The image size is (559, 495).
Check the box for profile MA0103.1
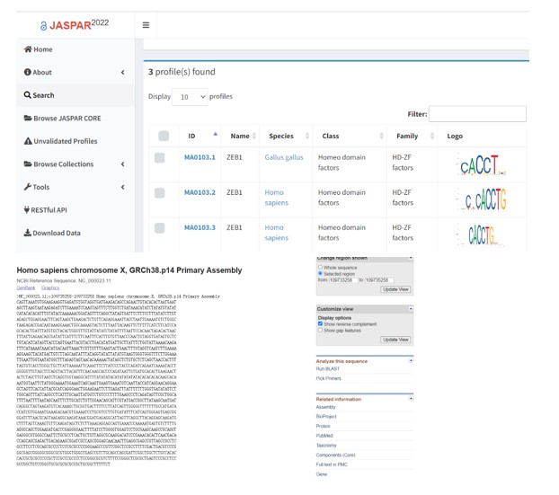click(160, 158)
